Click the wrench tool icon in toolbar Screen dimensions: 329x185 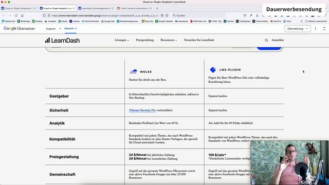pyautogui.click(x=251, y=15)
